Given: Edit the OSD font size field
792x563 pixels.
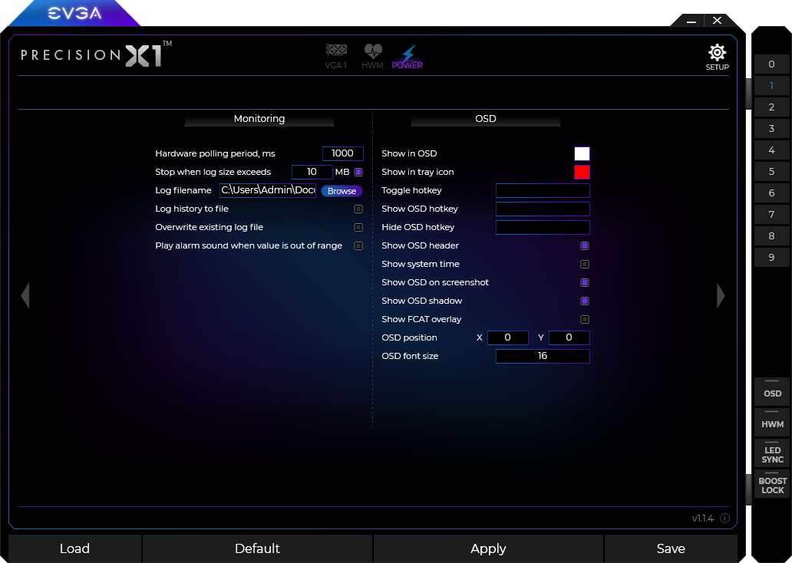Looking at the screenshot, I should coord(543,356).
